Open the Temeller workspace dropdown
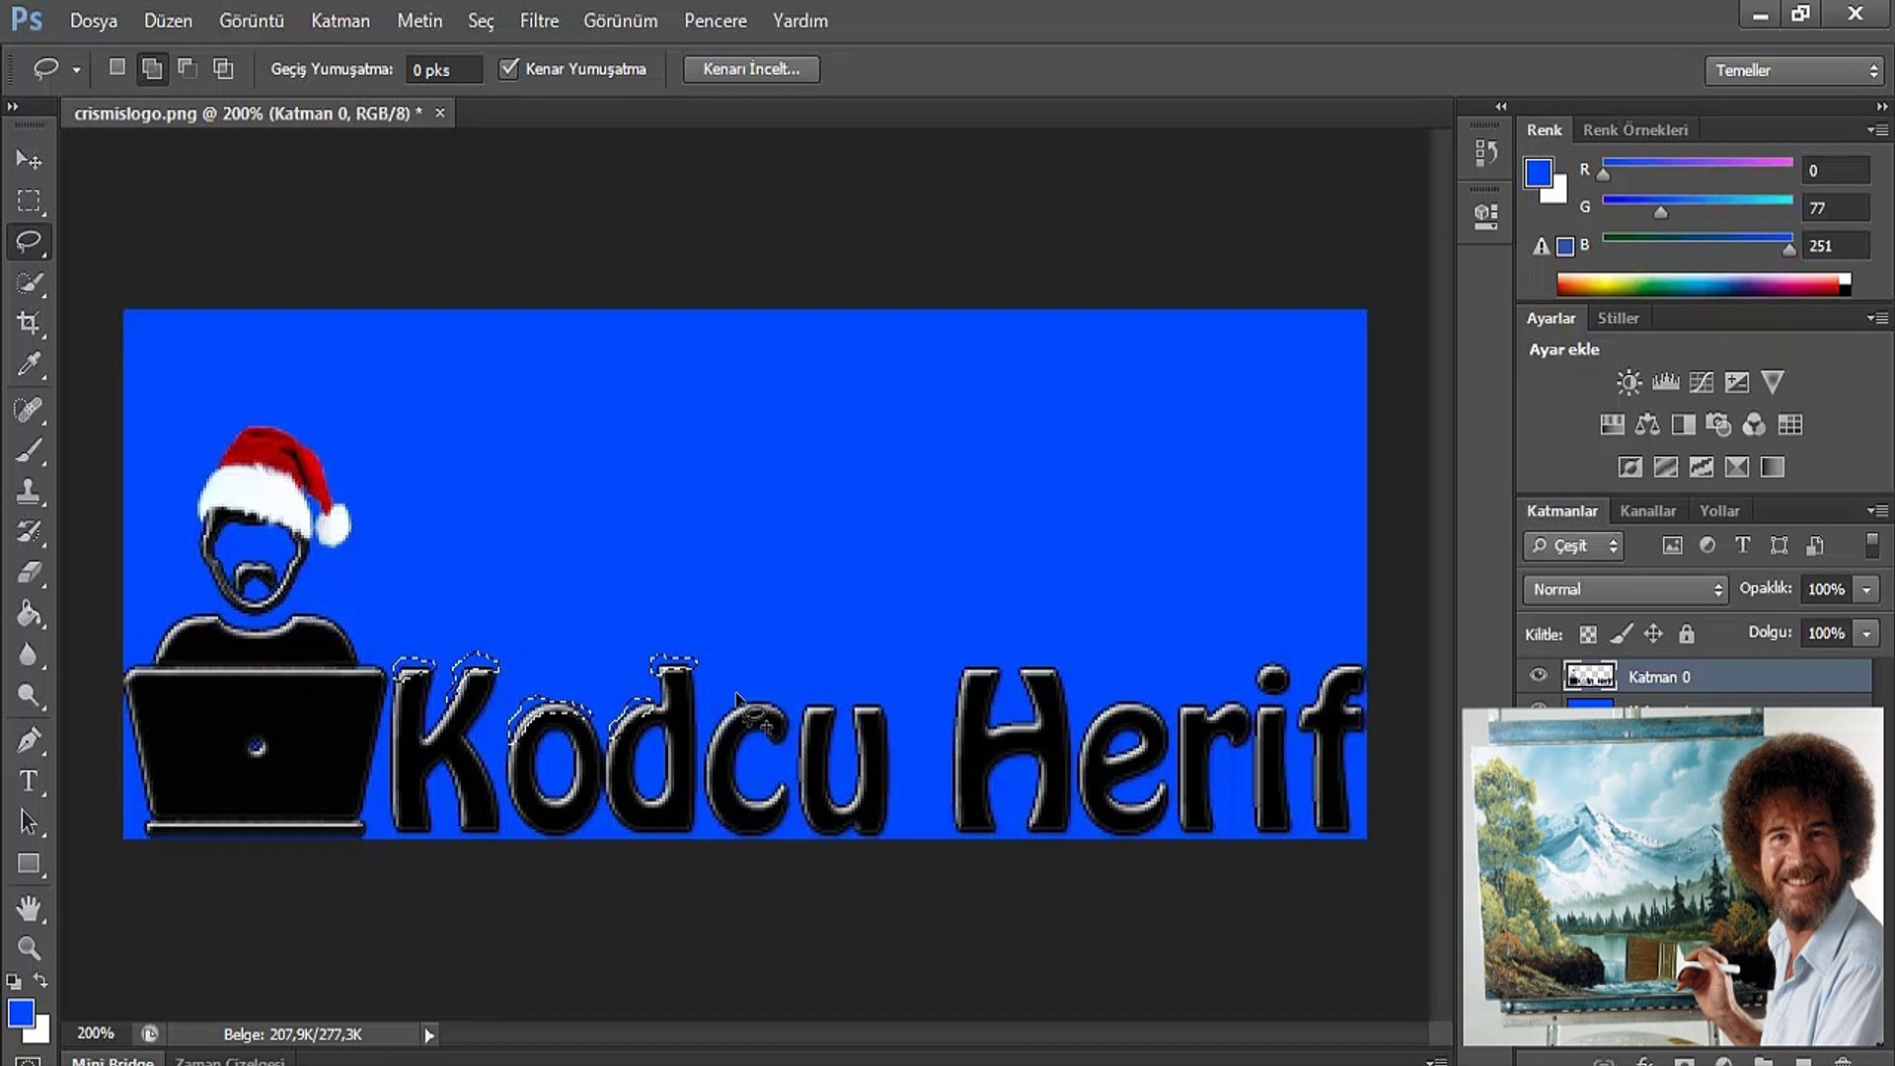 (x=1794, y=70)
